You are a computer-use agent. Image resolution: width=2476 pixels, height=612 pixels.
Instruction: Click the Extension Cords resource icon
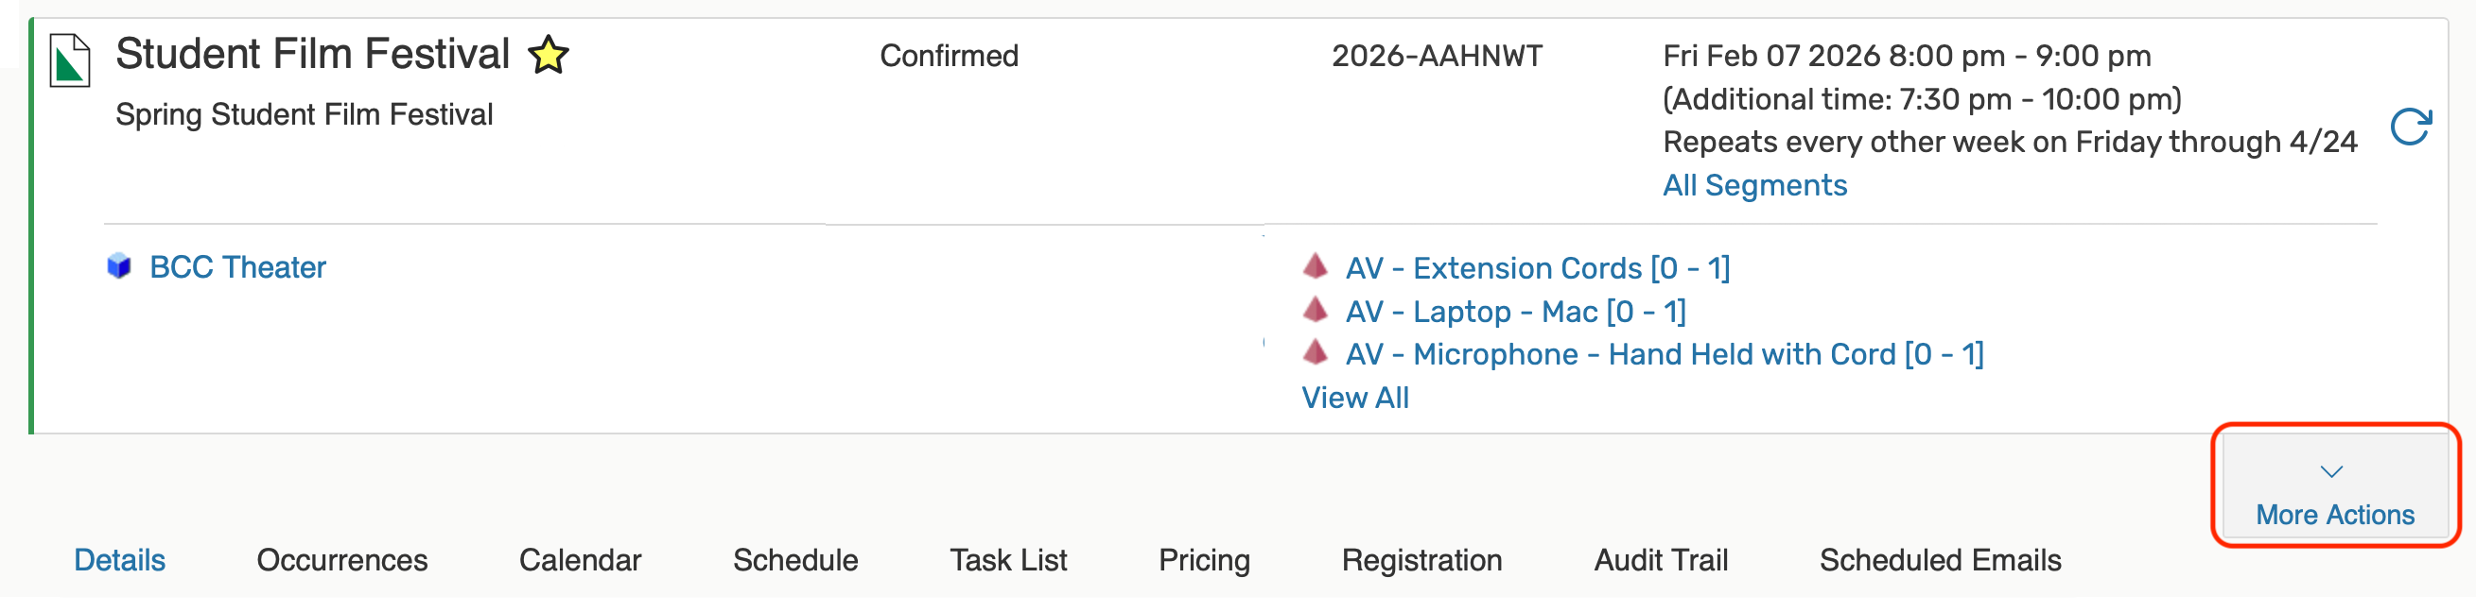[1315, 265]
